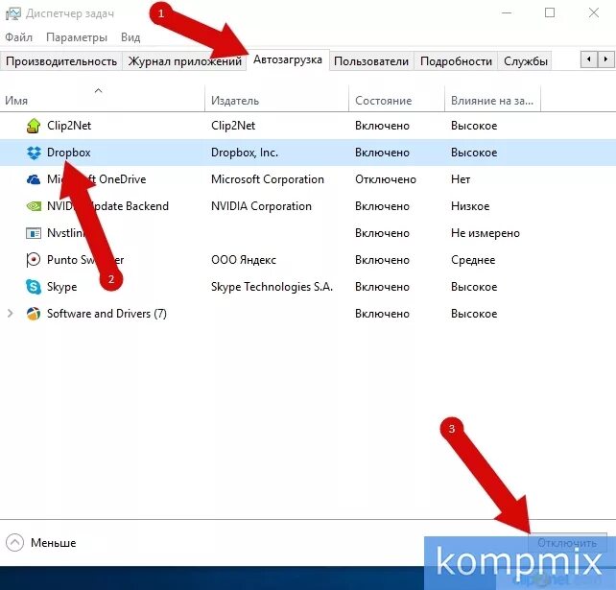The height and width of the screenshot is (590, 616).
Task: Click Clip2Net publisher cell text
Action: tap(233, 126)
